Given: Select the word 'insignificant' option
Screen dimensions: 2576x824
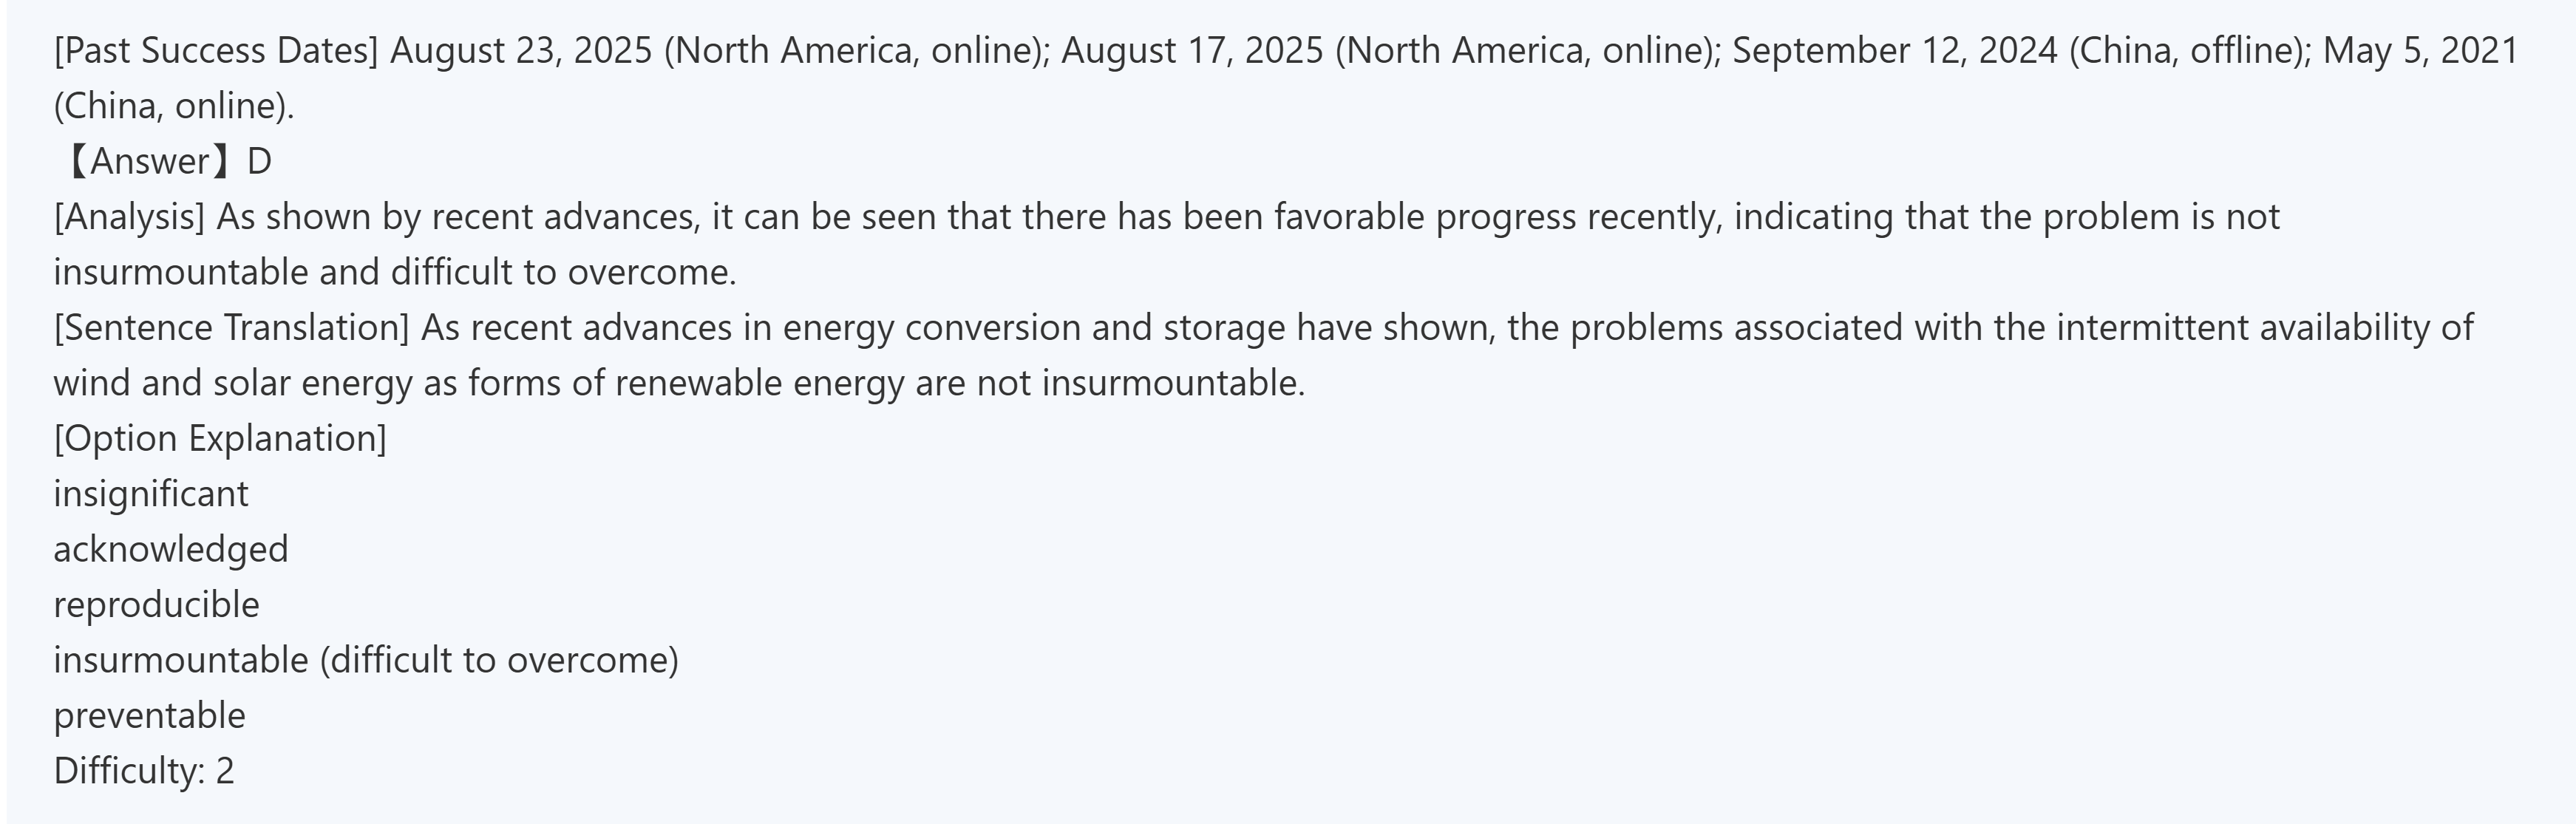Looking at the screenshot, I should [x=151, y=494].
